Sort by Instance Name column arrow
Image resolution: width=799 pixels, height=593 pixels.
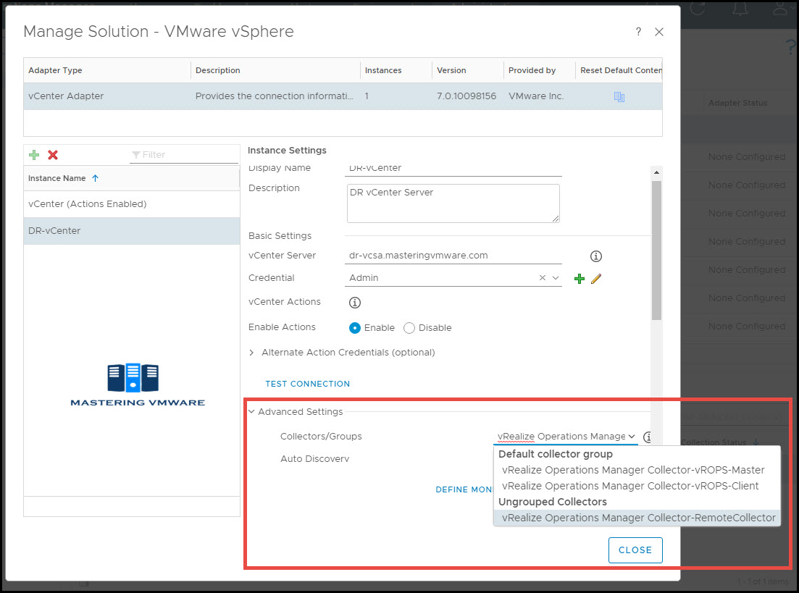point(96,178)
